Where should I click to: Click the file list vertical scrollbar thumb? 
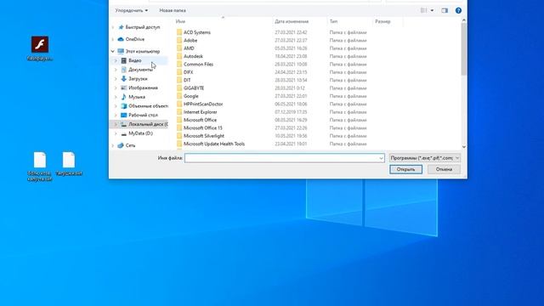(464, 49)
